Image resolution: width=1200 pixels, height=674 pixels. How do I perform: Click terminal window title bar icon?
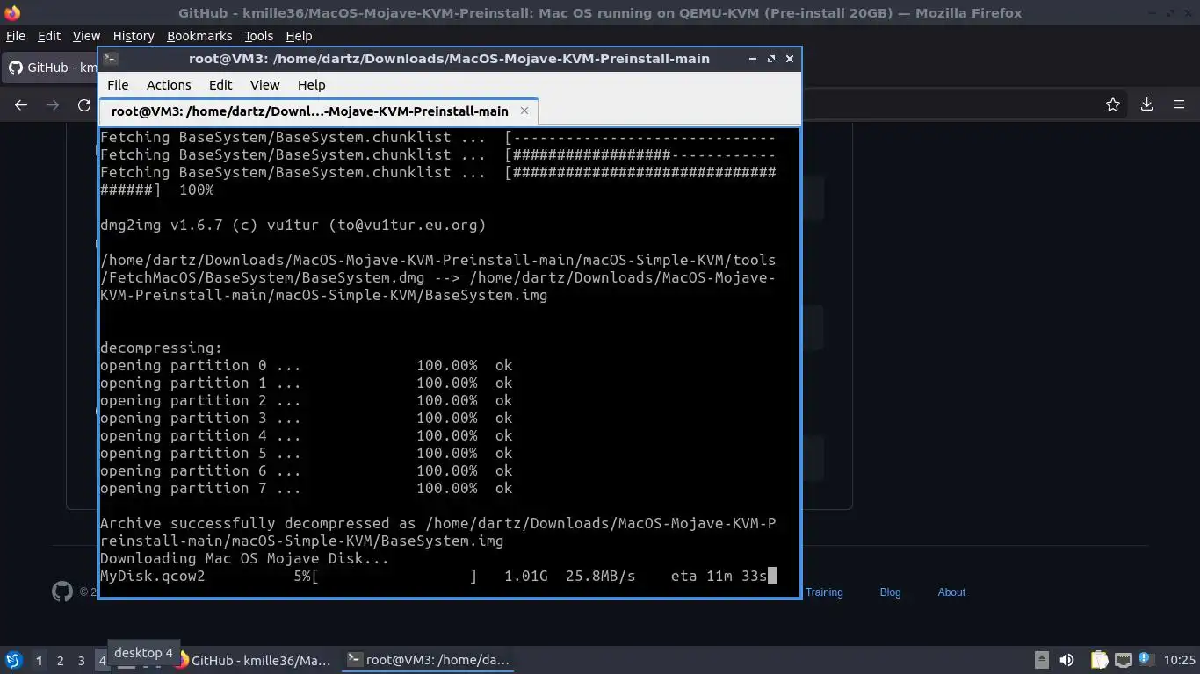pos(111,59)
